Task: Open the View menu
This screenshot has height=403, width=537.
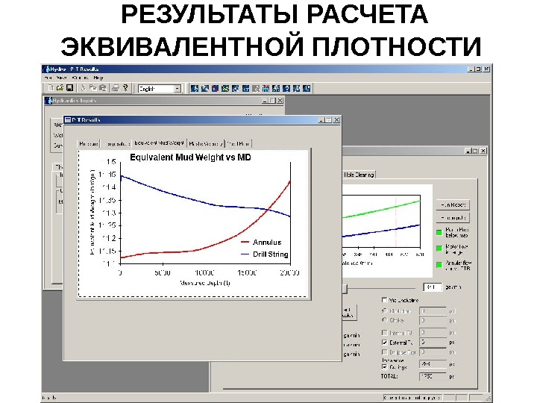Action: (x=61, y=78)
